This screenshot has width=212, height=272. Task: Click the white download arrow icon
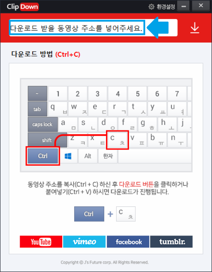click(x=195, y=28)
